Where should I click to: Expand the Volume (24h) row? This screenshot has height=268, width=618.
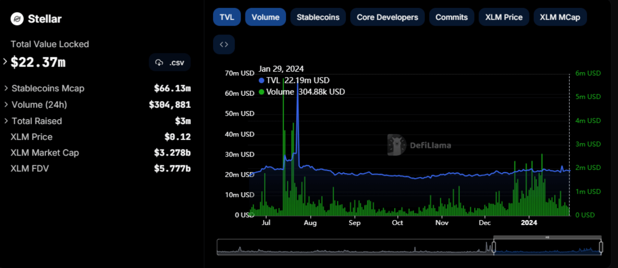point(6,104)
